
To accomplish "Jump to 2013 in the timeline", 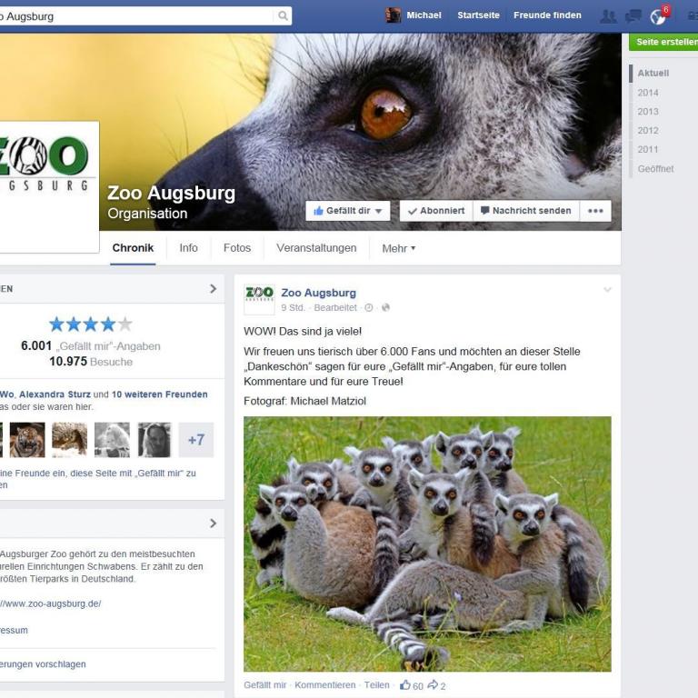I will pyautogui.click(x=648, y=112).
